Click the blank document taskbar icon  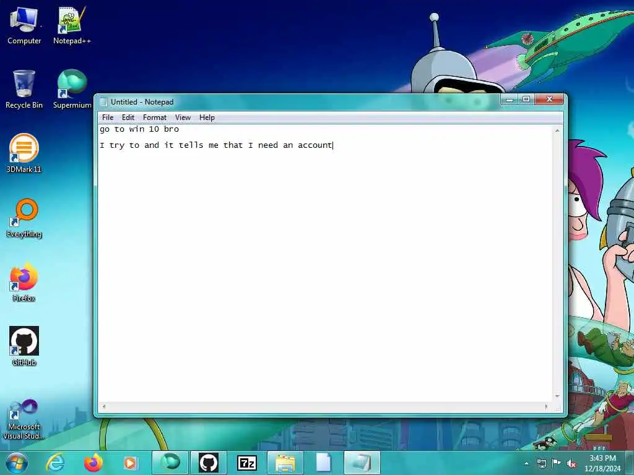(x=323, y=463)
